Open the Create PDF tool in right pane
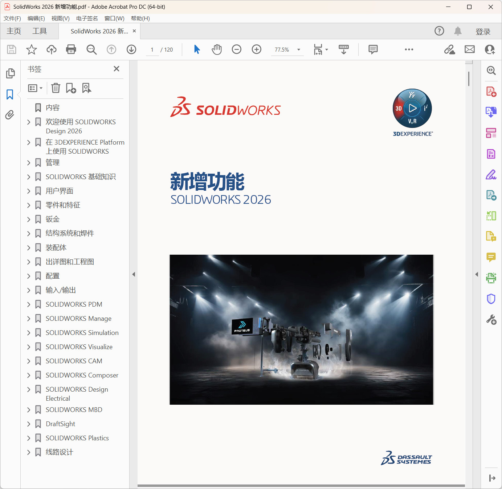This screenshot has height=489, width=502. pyautogui.click(x=491, y=92)
